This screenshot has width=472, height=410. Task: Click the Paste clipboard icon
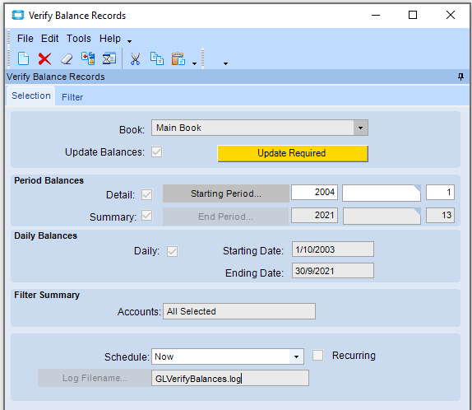[178, 58]
